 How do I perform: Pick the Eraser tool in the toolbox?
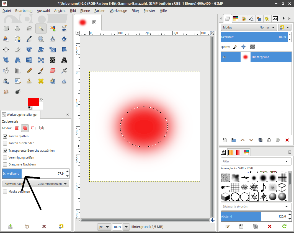(53, 70)
